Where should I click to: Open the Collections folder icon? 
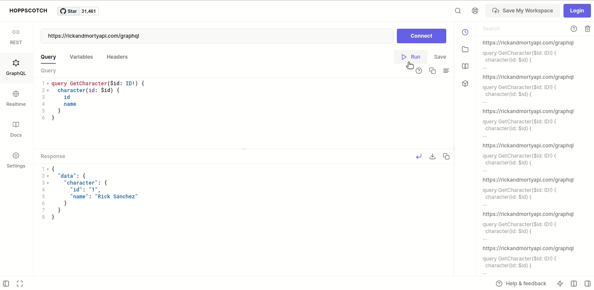[x=465, y=49]
